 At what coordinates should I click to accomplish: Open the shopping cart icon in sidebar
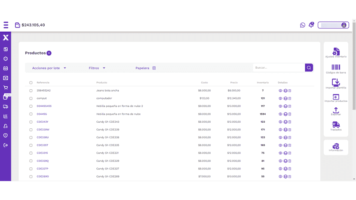pos(6,88)
